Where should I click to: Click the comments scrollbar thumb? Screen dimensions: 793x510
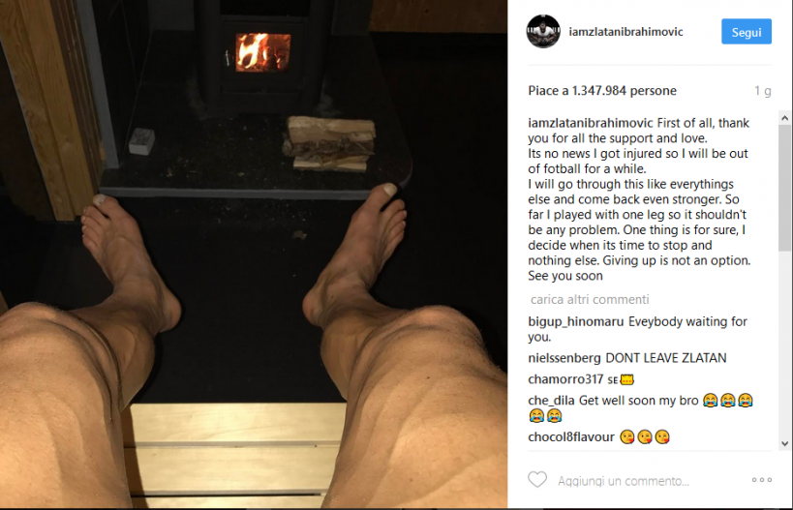784,188
